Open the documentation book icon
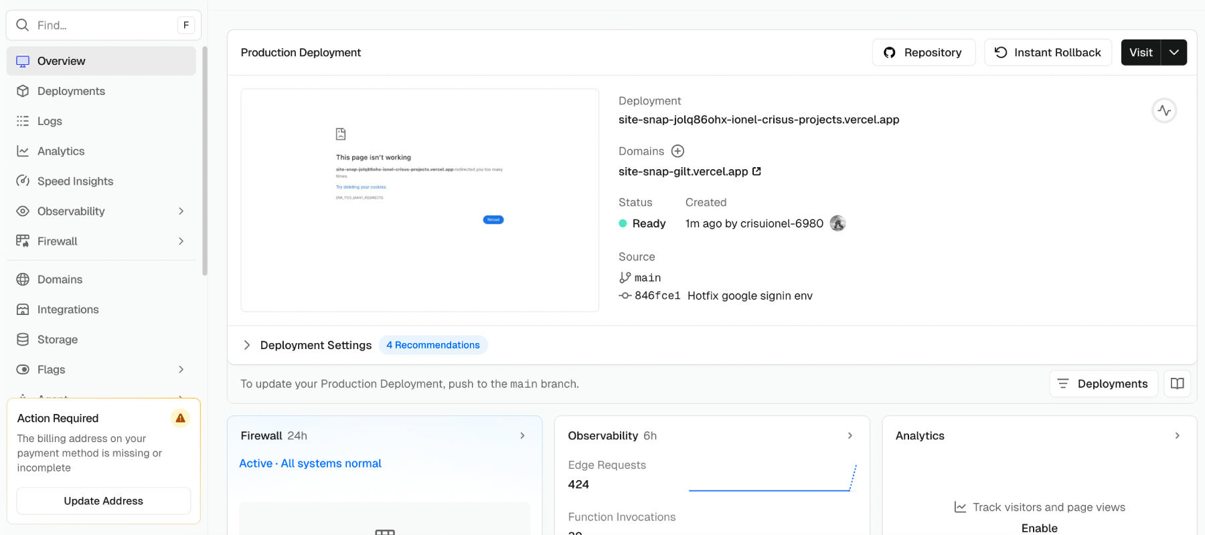 (x=1177, y=384)
